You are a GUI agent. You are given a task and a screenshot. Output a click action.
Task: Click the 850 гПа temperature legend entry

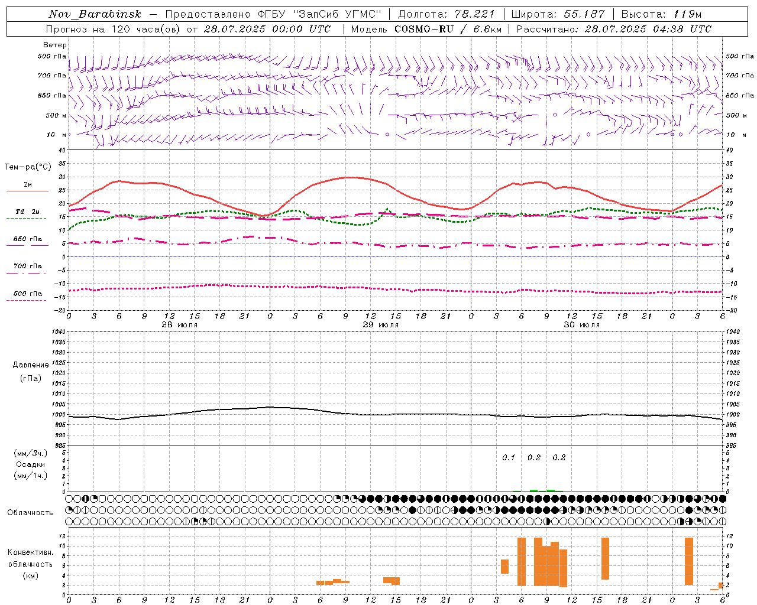(x=27, y=239)
